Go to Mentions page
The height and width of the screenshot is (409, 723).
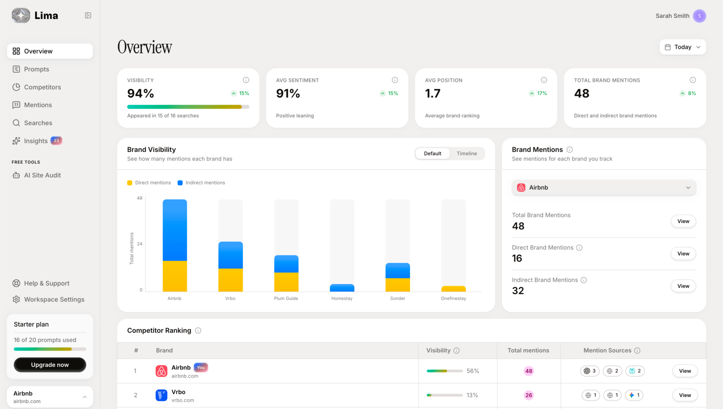50,105
